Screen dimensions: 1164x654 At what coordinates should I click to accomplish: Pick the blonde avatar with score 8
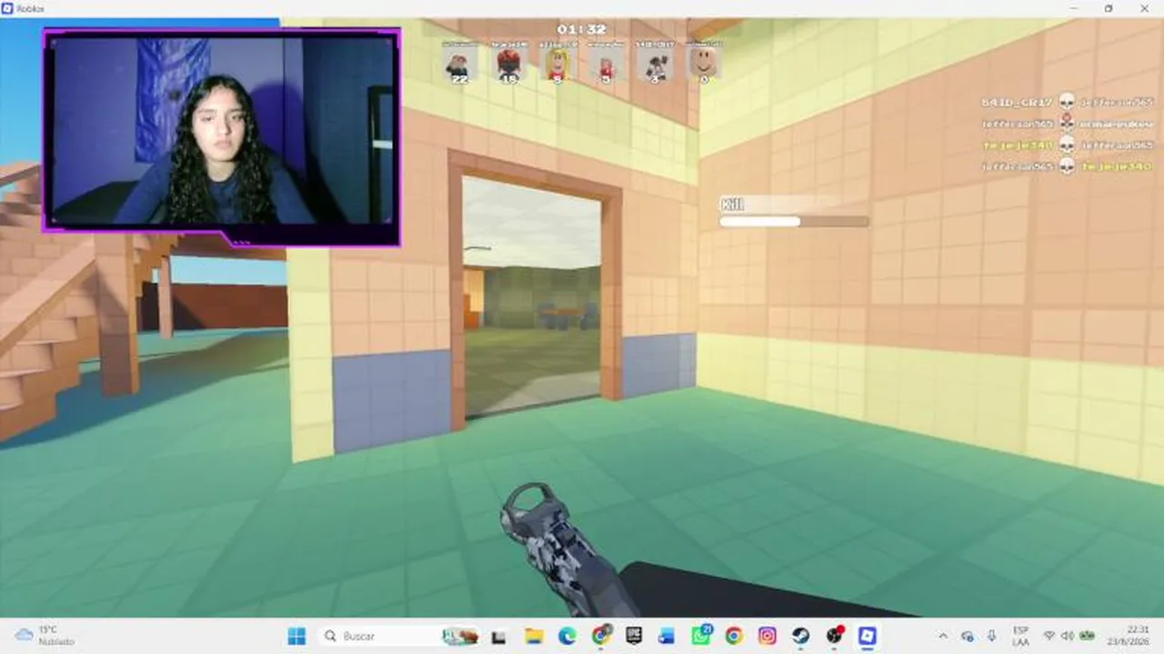click(557, 63)
